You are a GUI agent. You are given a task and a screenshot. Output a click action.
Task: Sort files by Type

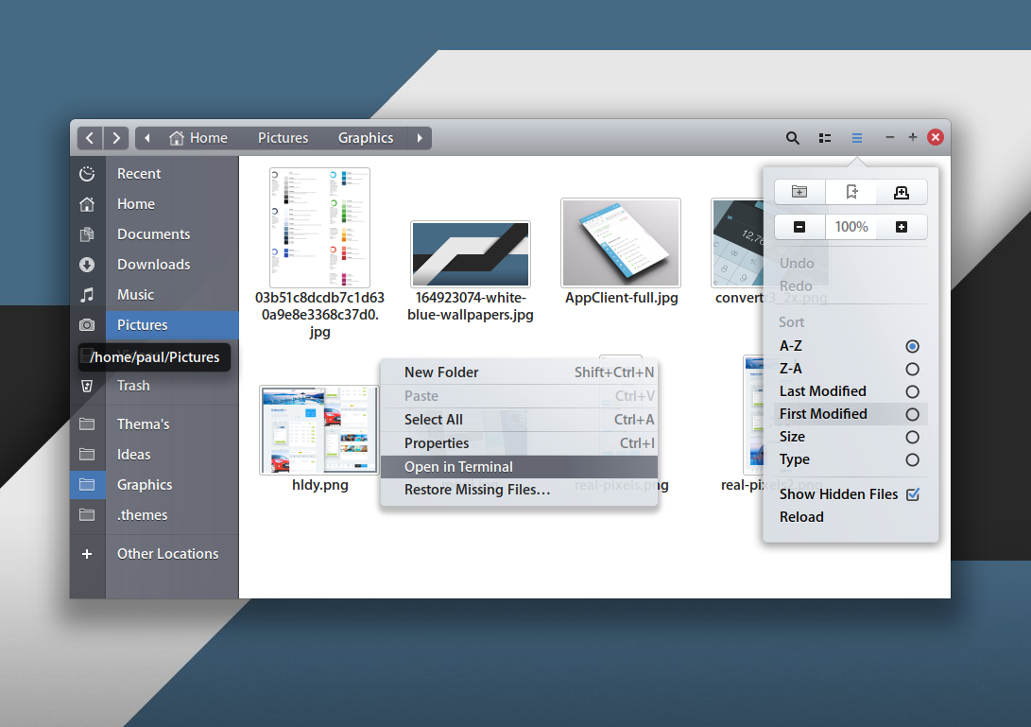(851, 459)
